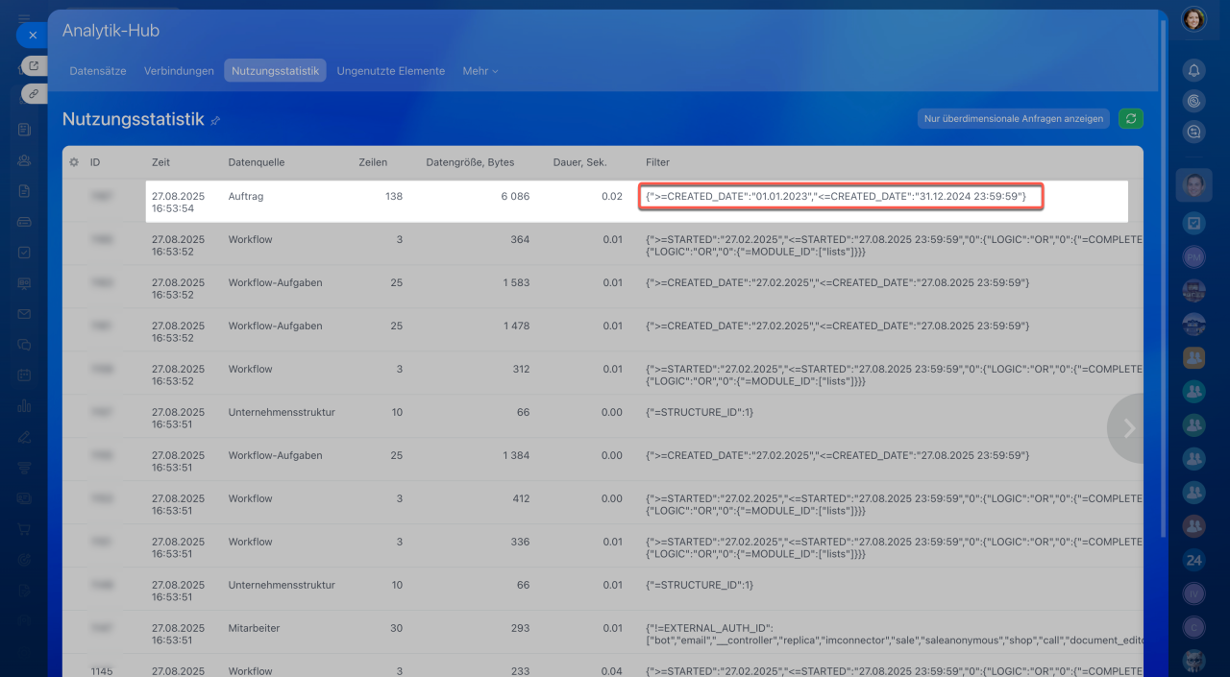Select the highlighted CREATED_DATE filter text
The height and width of the screenshot is (677, 1230).
coord(841,197)
